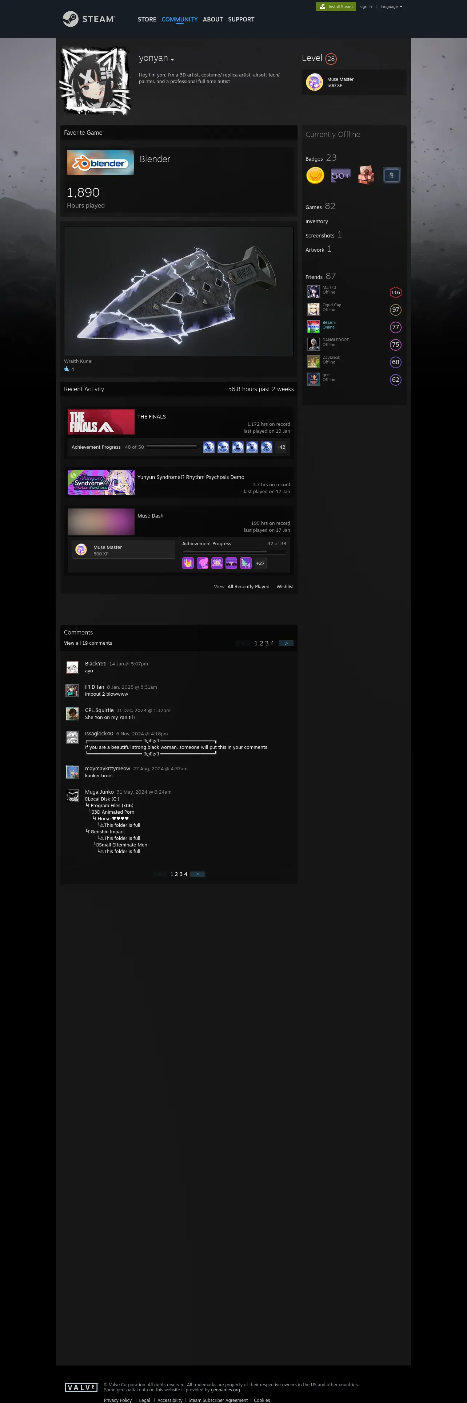Open the Wishlist link
The height and width of the screenshot is (1403, 467).
click(x=285, y=586)
